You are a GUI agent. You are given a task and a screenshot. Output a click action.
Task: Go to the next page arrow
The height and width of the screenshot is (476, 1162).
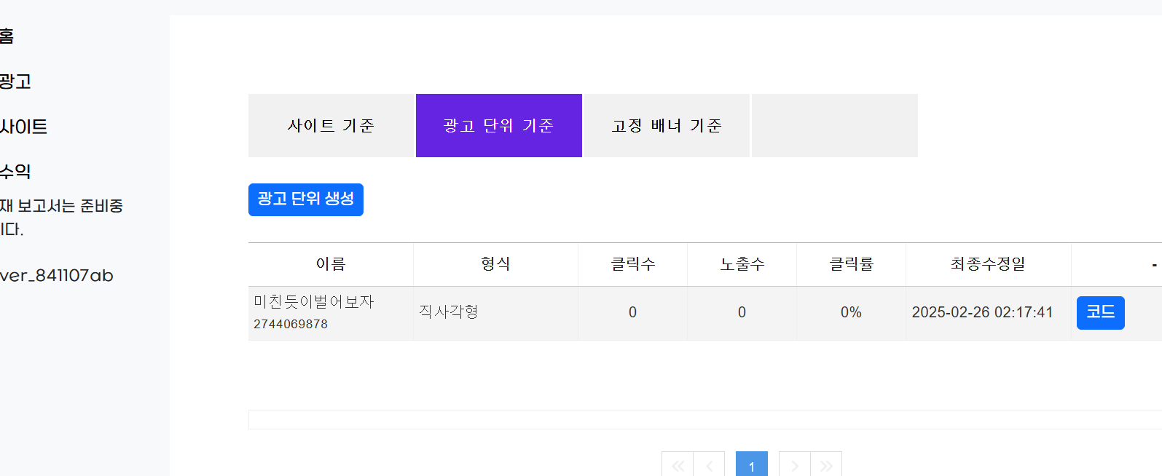click(x=795, y=466)
